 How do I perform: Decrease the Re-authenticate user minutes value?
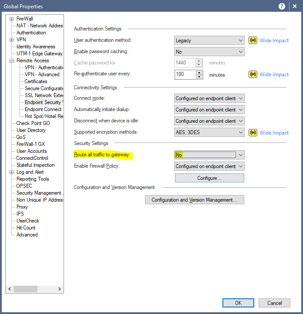[x=199, y=77]
